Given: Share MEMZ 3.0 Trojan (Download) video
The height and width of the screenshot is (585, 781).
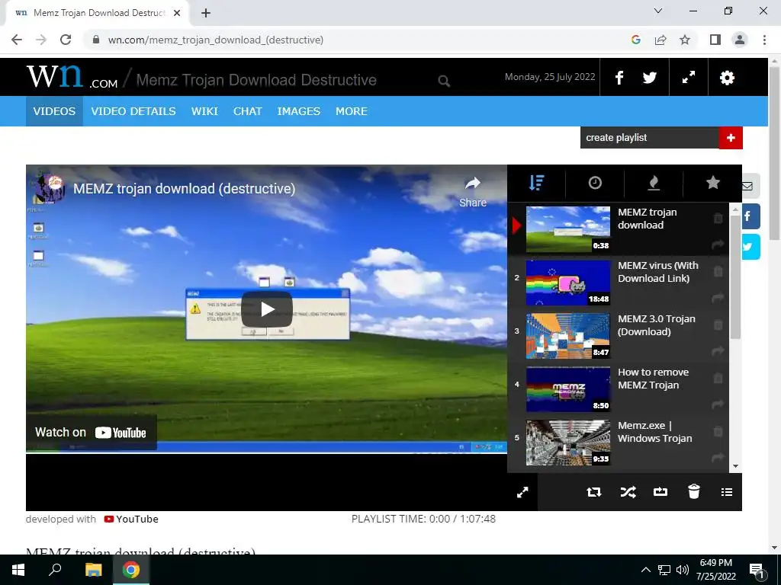Looking at the screenshot, I should [718, 351].
